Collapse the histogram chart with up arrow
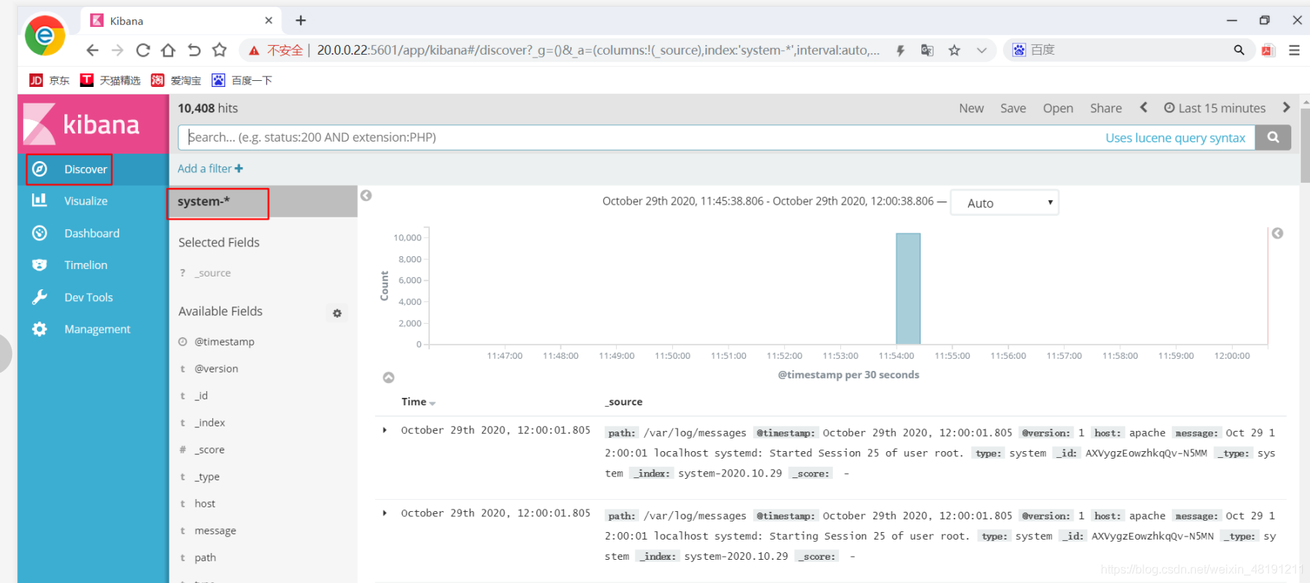Screen dimensions: 1310x583 (389, 378)
